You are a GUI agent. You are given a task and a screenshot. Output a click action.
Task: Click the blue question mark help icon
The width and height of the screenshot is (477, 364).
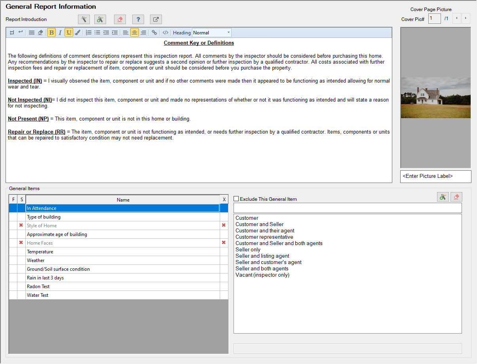tap(138, 19)
